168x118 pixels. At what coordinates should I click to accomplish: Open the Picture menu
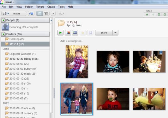pyautogui.click(x=40, y=6)
